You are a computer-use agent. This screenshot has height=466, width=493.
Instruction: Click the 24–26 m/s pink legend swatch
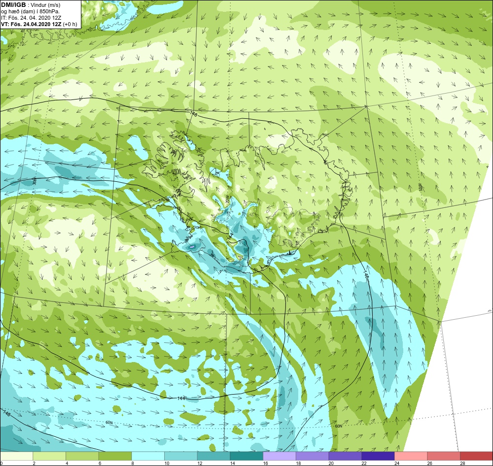[411, 456]
